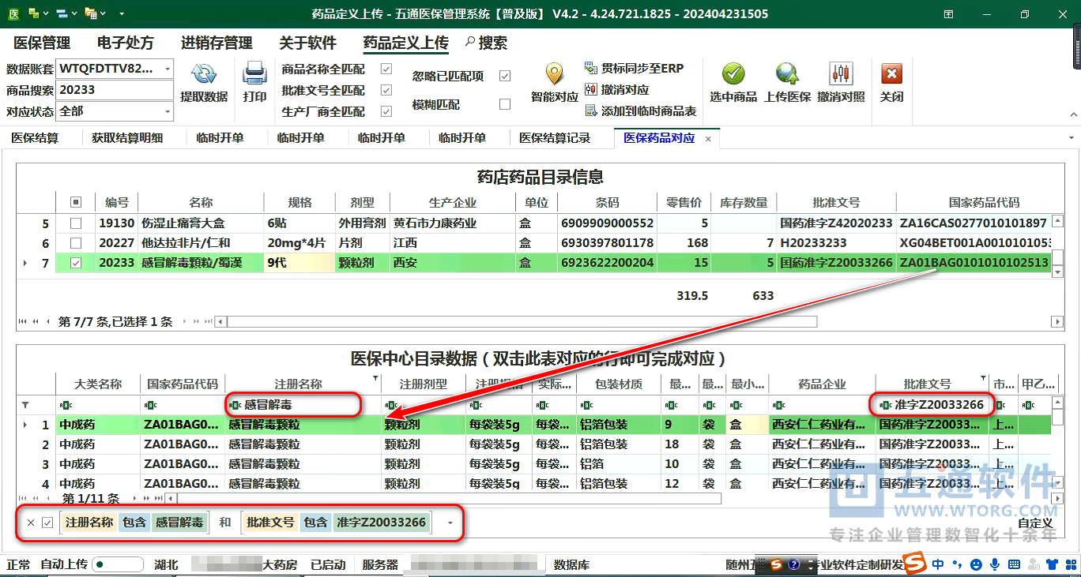
Task: Switch to 医保结算 tab
Action: pos(35,138)
